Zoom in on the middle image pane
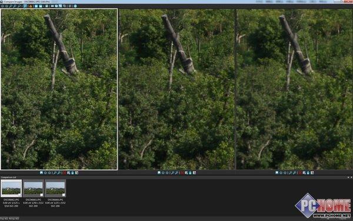353x221 pixels. pos(172,173)
